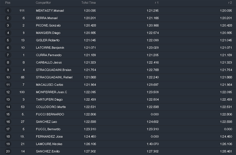Select MACALUSO.Carlos competitor name

tap(49, 85)
